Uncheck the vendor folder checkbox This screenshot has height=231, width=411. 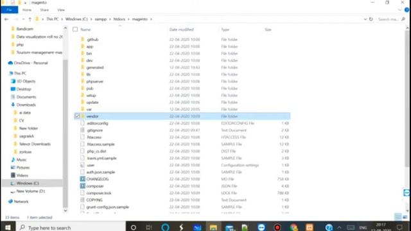[x=77, y=116]
